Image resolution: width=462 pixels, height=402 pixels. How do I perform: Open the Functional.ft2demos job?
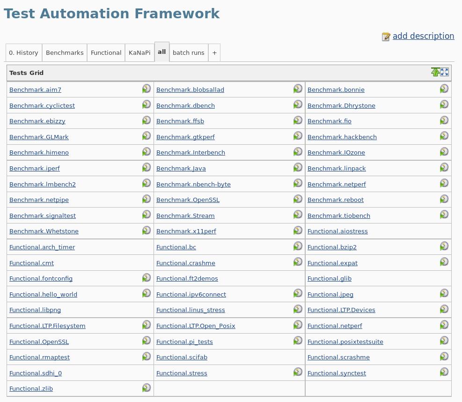[x=187, y=278]
